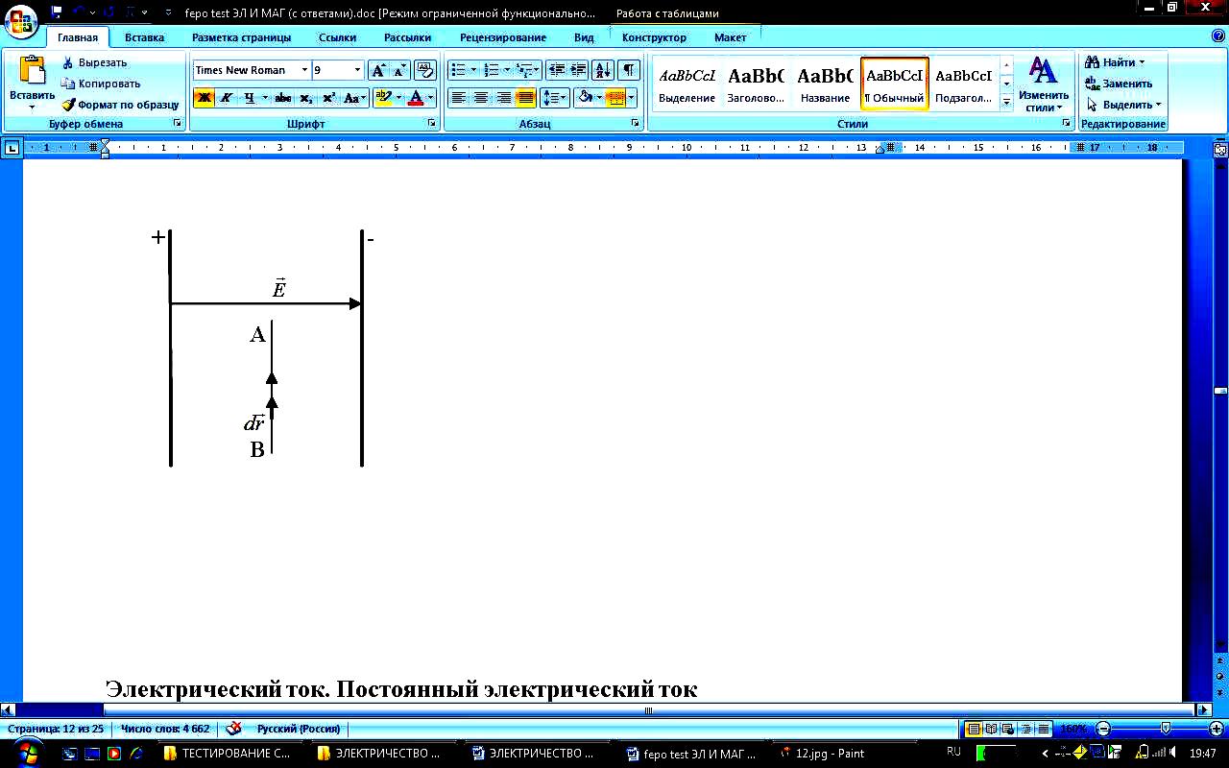Click the Grow Font icon
Viewport: 1229px width, 768px height.
(x=378, y=70)
